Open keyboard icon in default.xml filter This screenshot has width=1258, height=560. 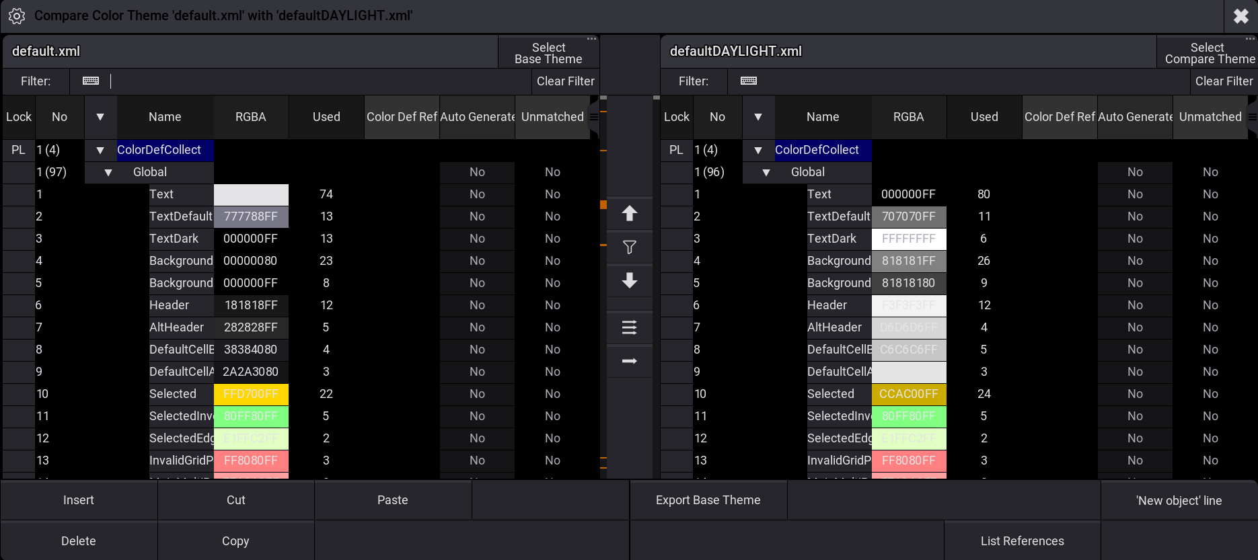tap(91, 81)
